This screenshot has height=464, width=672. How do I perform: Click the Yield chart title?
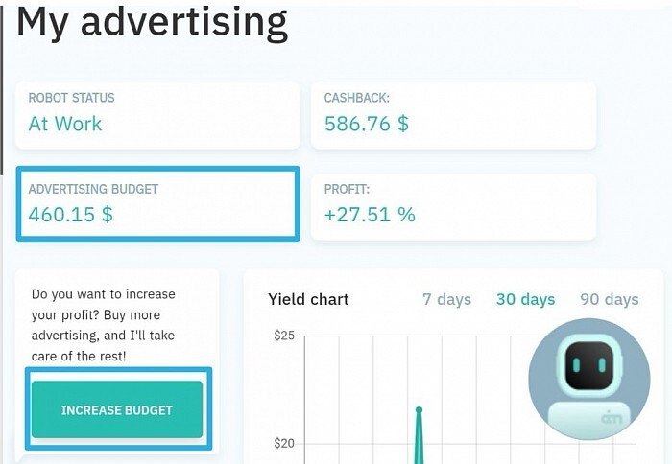(308, 300)
